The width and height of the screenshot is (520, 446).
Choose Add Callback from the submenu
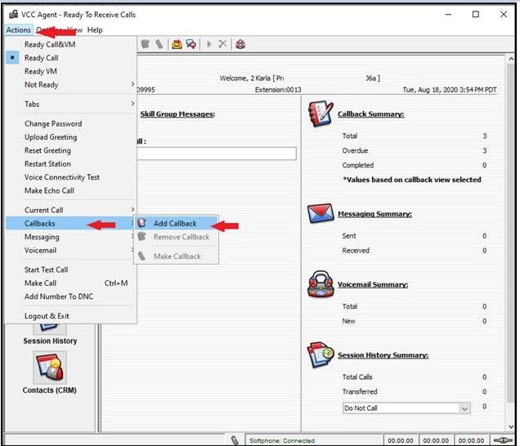[175, 223]
